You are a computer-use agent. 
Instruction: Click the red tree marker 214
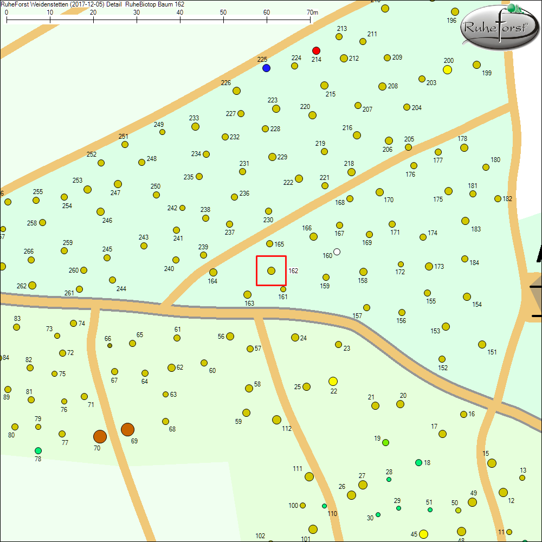click(x=317, y=50)
